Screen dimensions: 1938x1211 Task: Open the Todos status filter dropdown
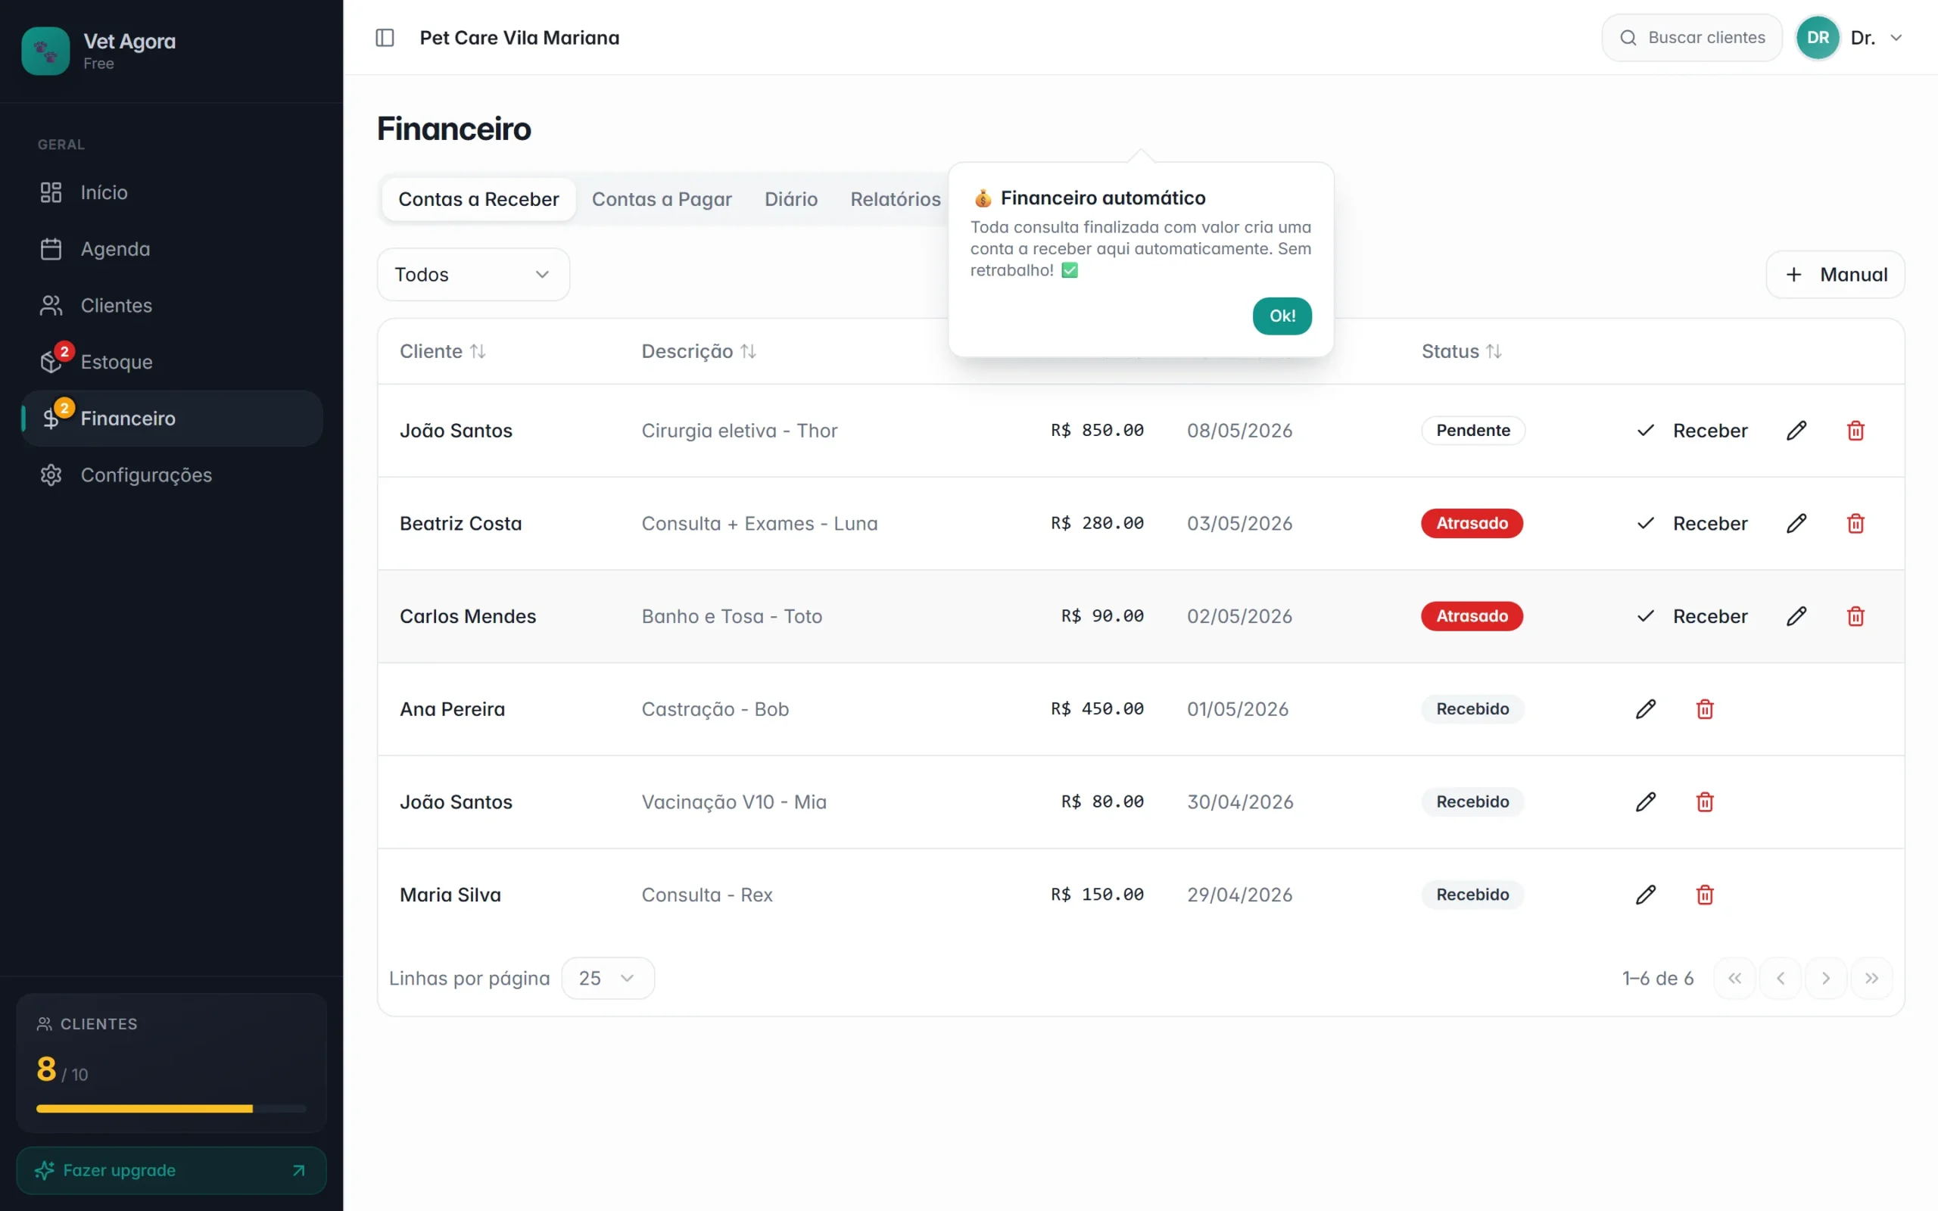pos(473,275)
